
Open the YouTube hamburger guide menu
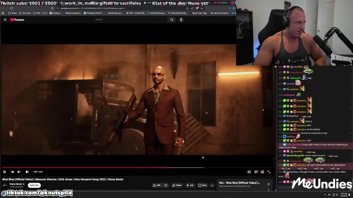pyautogui.click(x=5, y=20)
